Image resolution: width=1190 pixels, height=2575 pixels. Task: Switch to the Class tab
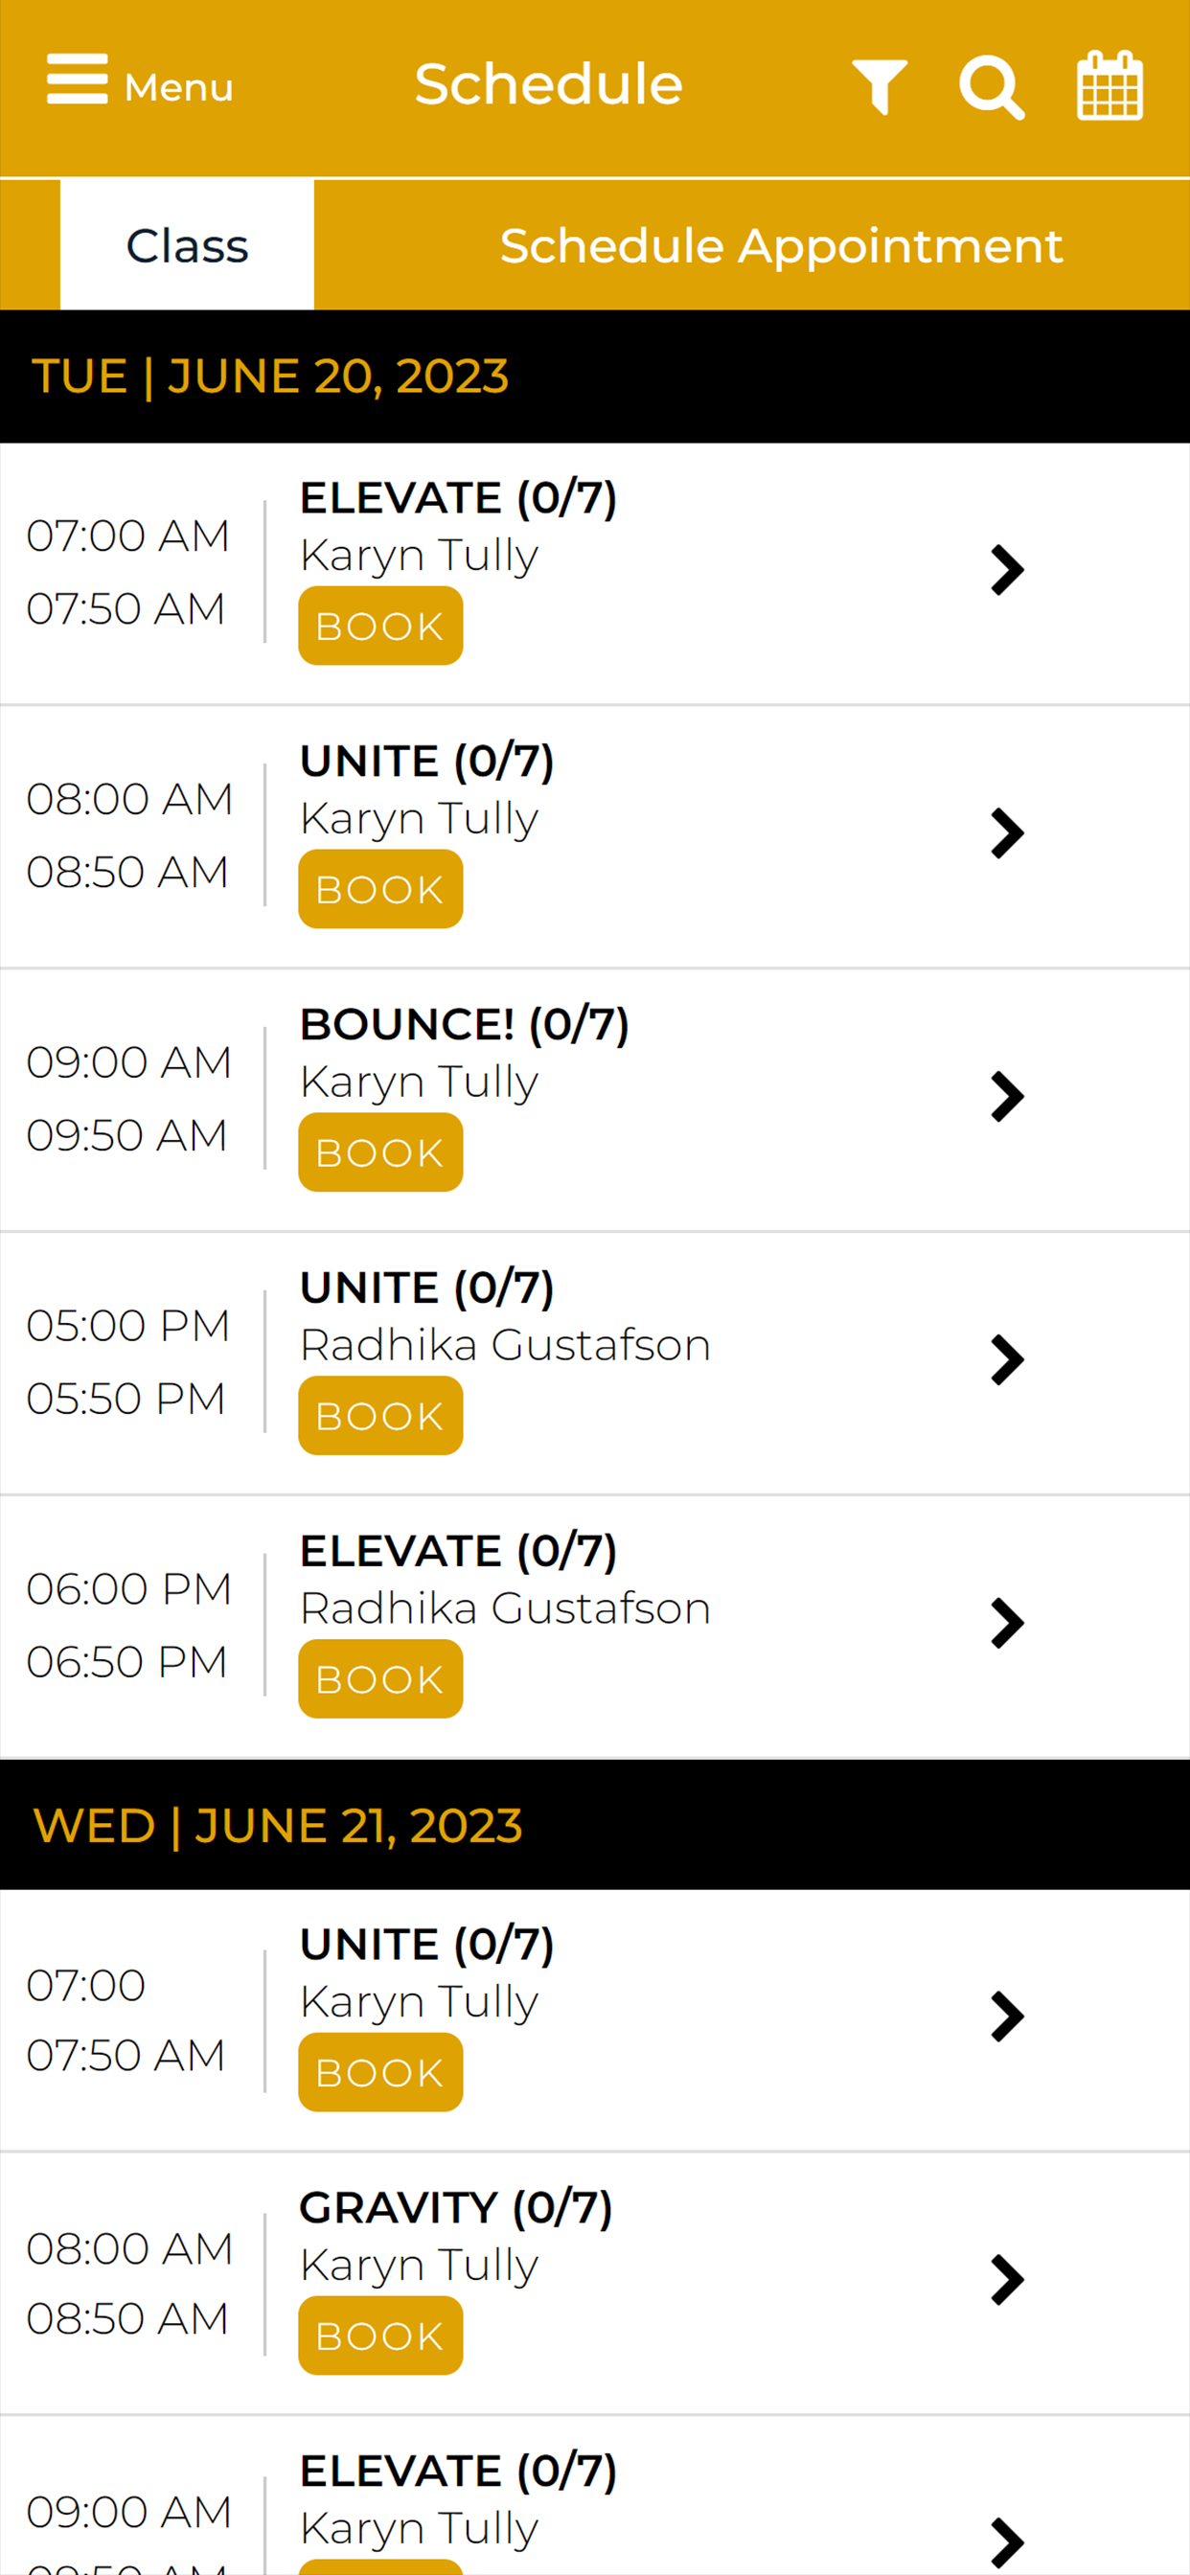point(187,245)
